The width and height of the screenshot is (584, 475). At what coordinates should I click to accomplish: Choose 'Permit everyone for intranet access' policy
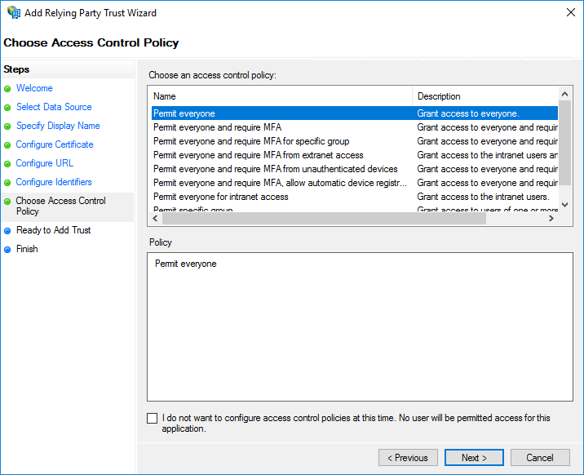[221, 197]
